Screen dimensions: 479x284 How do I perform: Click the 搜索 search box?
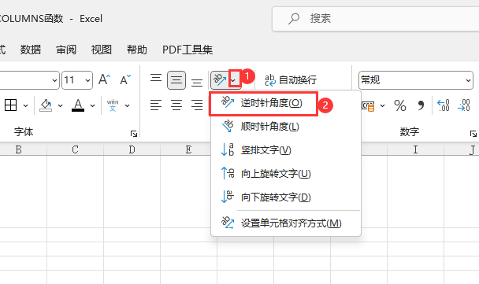click(x=376, y=19)
